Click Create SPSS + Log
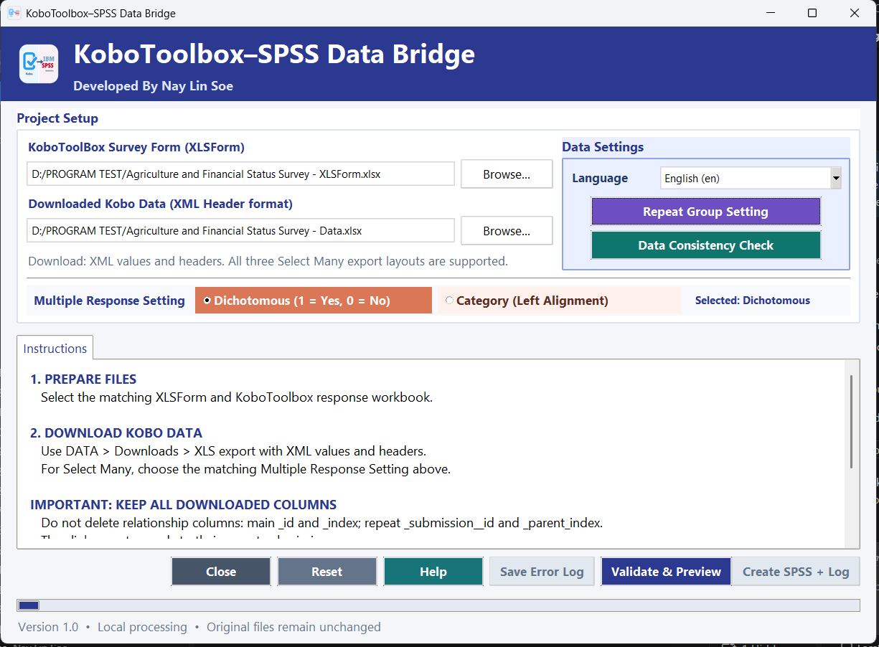This screenshot has width=879, height=647. [x=796, y=572]
